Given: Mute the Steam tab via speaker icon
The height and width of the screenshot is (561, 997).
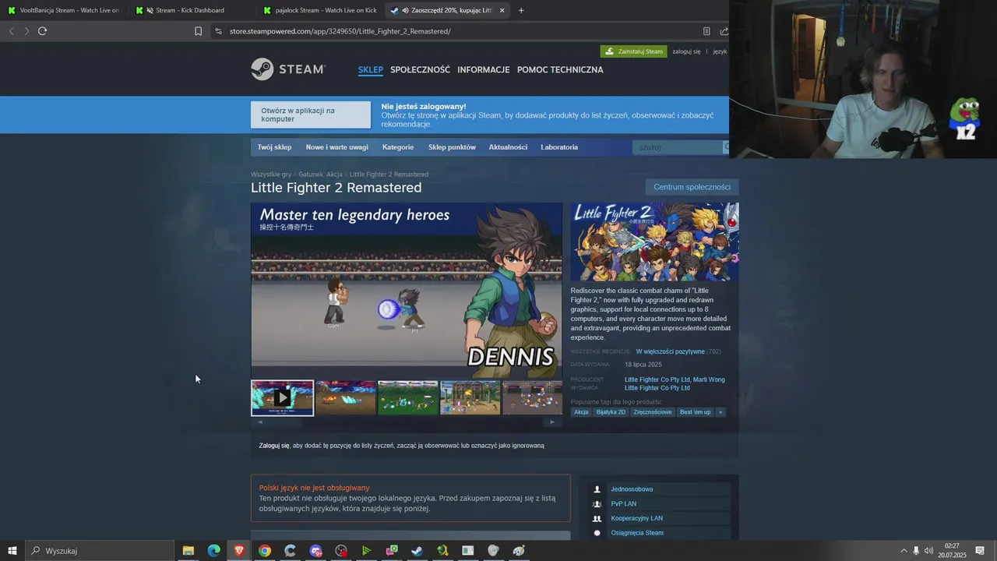Looking at the screenshot, I should (x=406, y=10).
